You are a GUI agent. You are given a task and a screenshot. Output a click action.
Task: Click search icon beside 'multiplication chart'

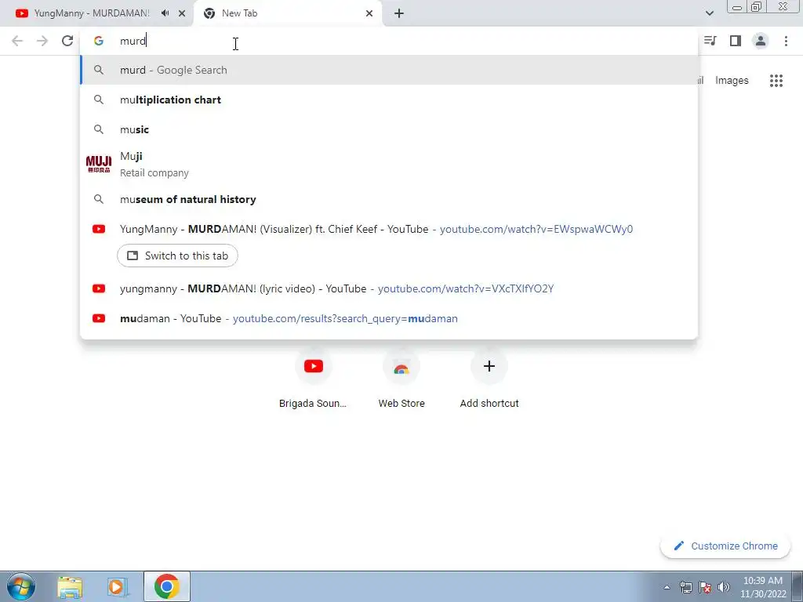(99, 100)
